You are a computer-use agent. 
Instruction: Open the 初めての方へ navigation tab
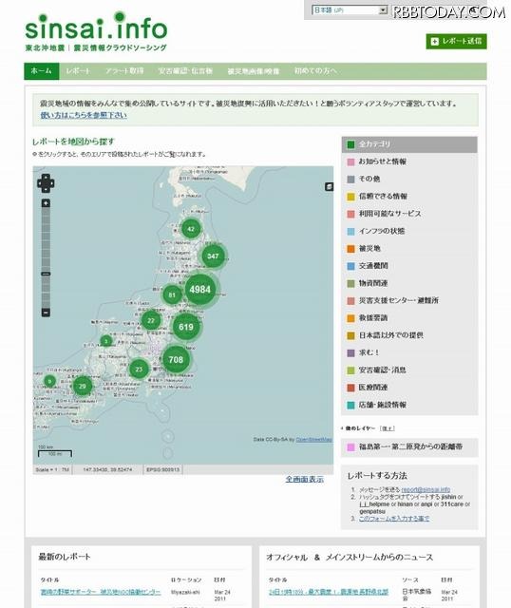tap(315, 71)
